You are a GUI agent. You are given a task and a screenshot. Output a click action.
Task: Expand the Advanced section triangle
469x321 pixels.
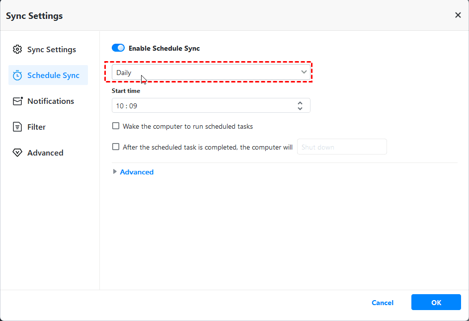pyautogui.click(x=115, y=172)
